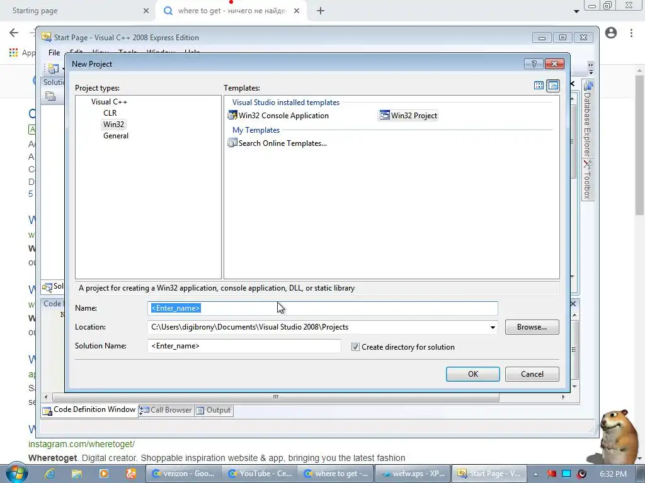Close the New Project dialog

click(x=554, y=64)
